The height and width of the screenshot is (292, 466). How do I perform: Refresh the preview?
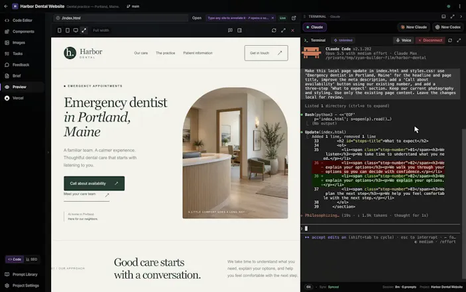(x=274, y=31)
